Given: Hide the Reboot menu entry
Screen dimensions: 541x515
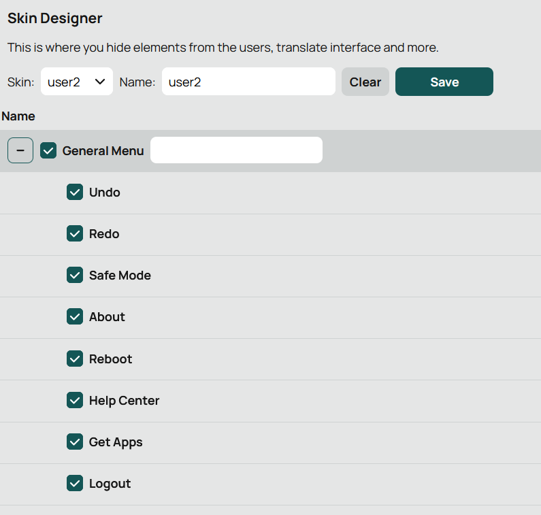Looking at the screenshot, I should coord(75,359).
